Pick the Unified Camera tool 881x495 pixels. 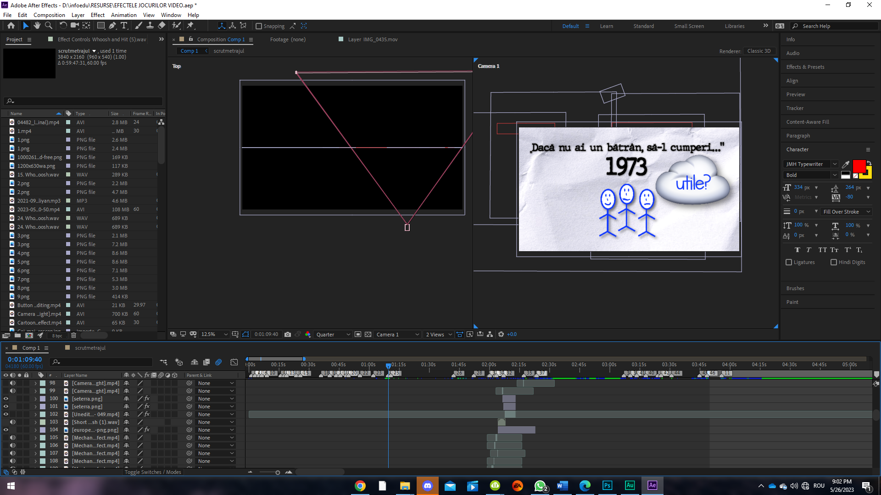click(x=75, y=26)
